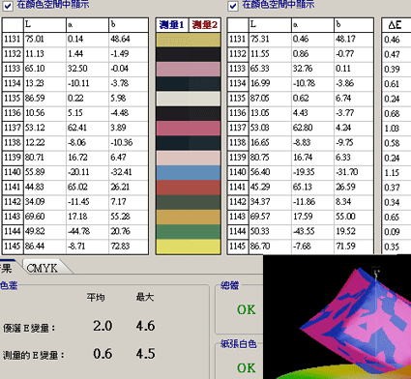
Task: Select magenta-pink swatch for patch 1137
Action: [x=189, y=128]
